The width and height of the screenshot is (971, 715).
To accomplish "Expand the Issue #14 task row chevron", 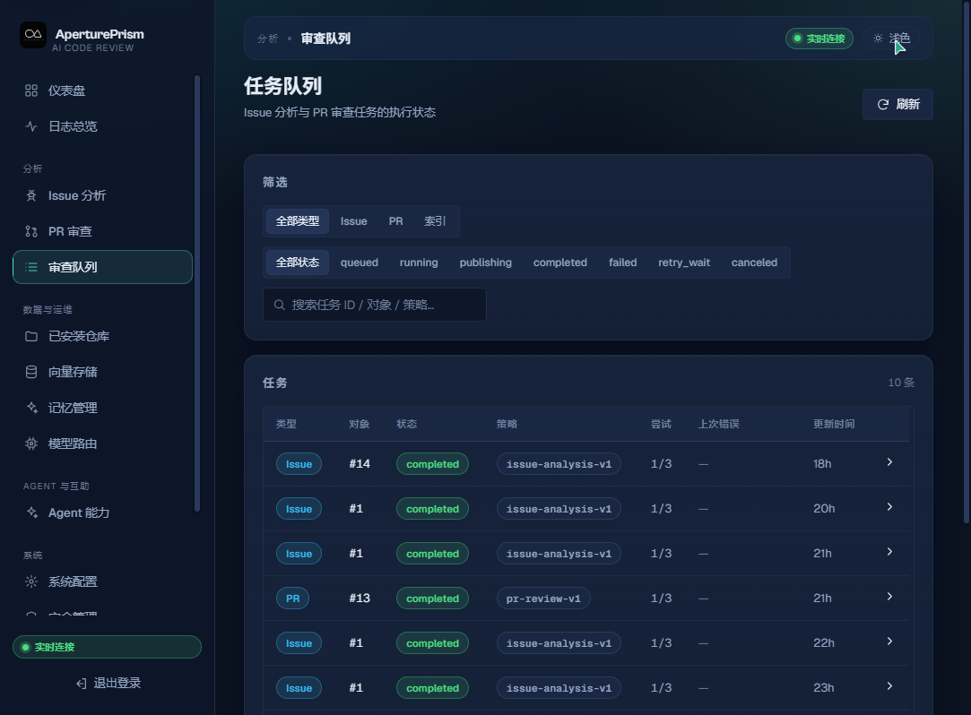I will click(x=889, y=462).
